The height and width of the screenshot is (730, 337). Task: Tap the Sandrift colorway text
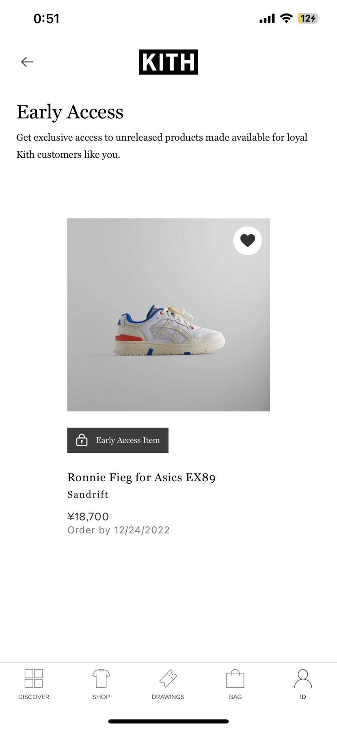click(88, 495)
